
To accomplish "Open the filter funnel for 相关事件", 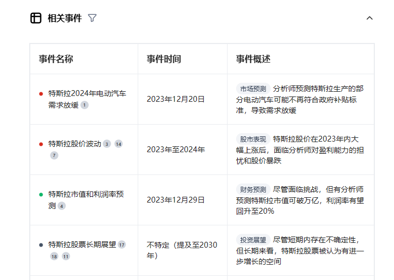I will [x=92, y=18].
